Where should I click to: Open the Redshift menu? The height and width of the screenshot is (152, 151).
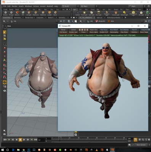tap(50, 6)
